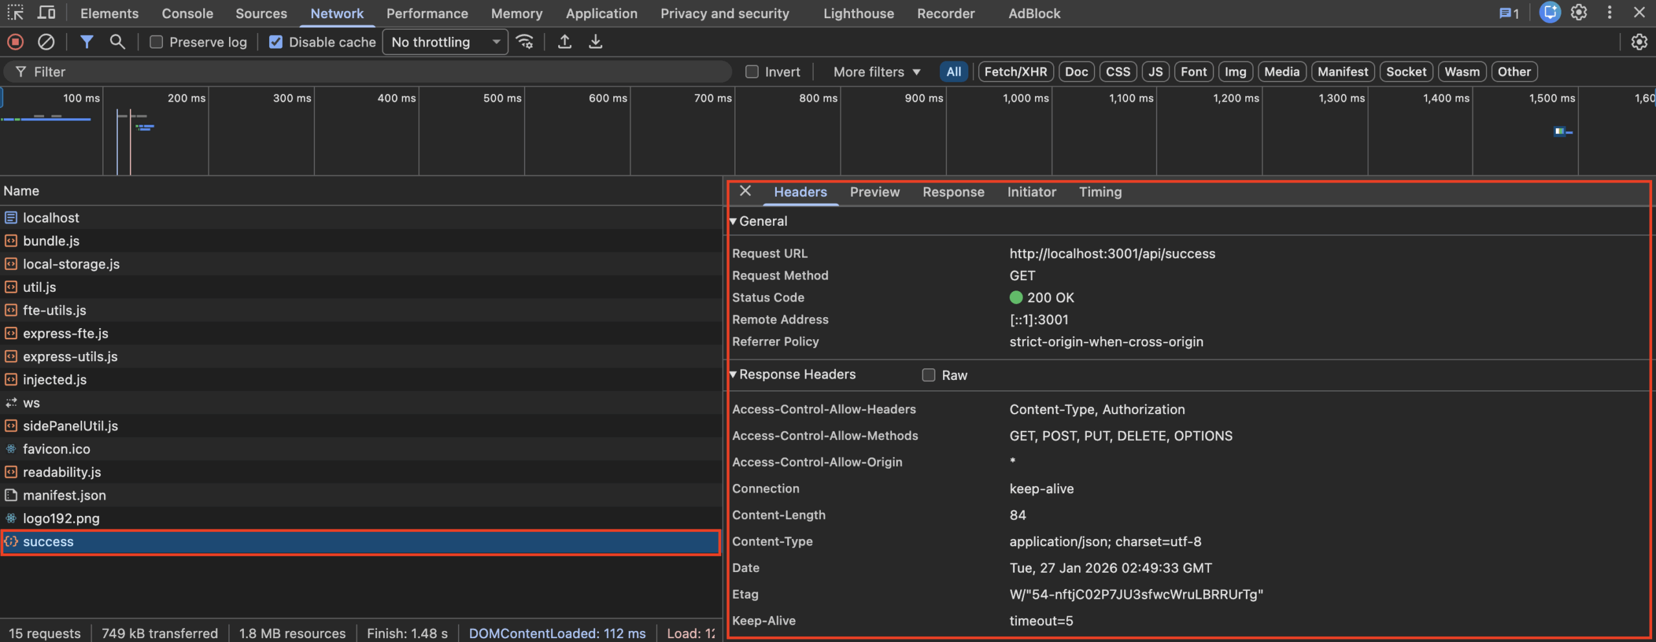Uncheck the Disable cache checkbox
This screenshot has width=1656, height=642.
pos(276,42)
